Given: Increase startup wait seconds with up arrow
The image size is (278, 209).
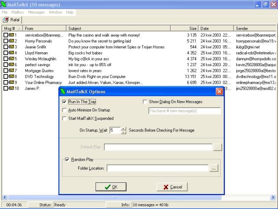Looking at the screenshot, I should [123, 129].
